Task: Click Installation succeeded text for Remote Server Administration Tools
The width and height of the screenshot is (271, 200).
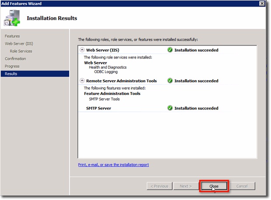Action: [196, 81]
